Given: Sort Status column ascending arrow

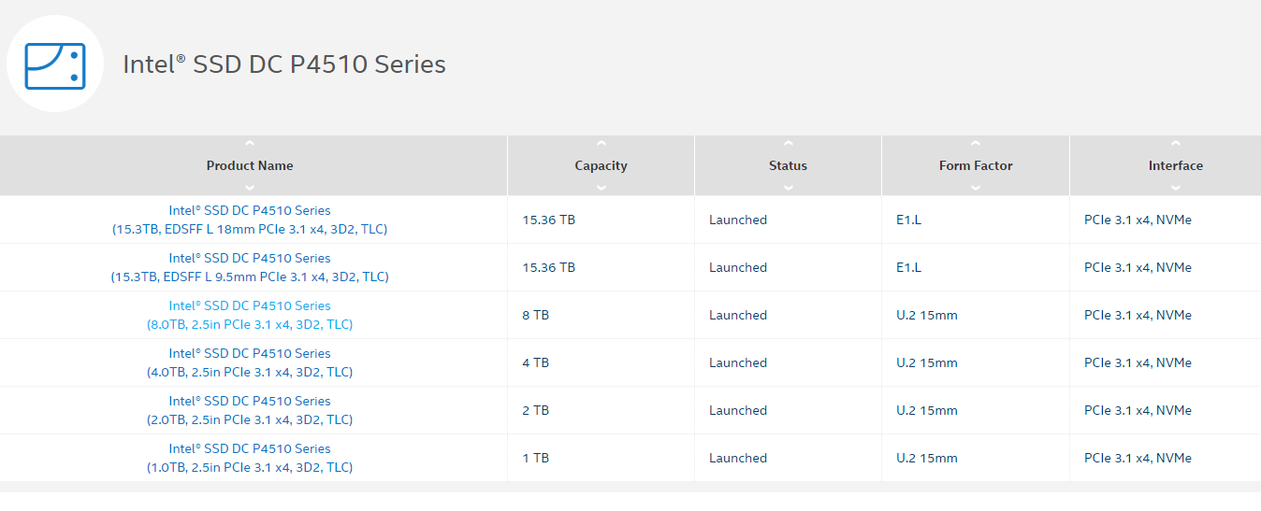Looking at the screenshot, I should [x=788, y=144].
